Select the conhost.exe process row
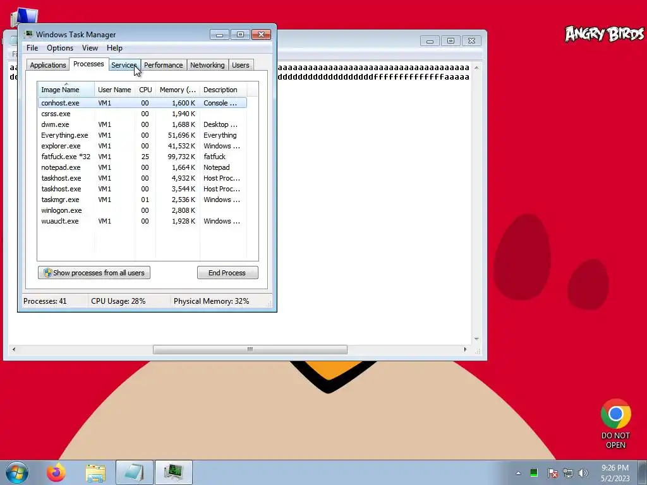The image size is (647, 485). (142, 103)
